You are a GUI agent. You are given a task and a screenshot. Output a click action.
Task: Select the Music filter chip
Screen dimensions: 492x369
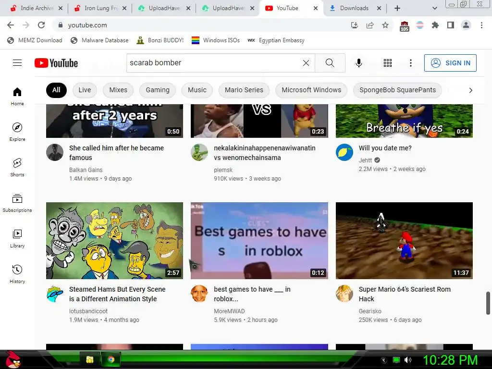[197, 90]
